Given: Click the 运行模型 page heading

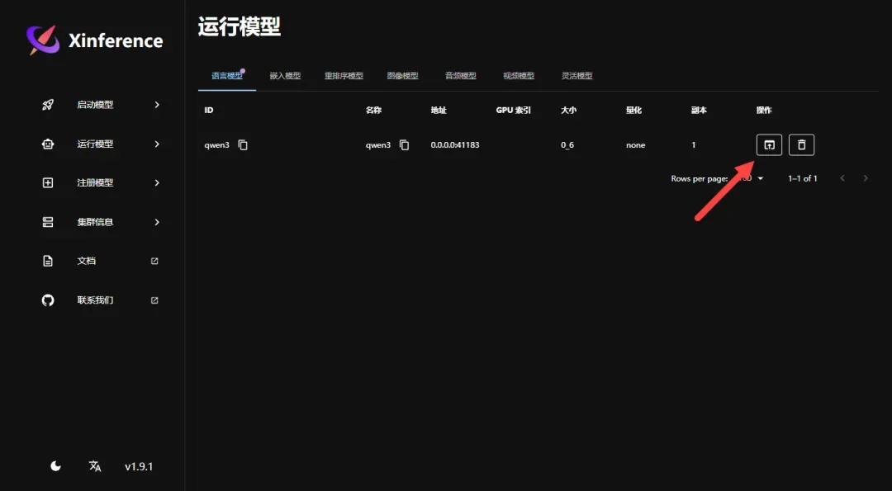Looking at the screenshot, I should pyautogui.click(x=240, y=26).
